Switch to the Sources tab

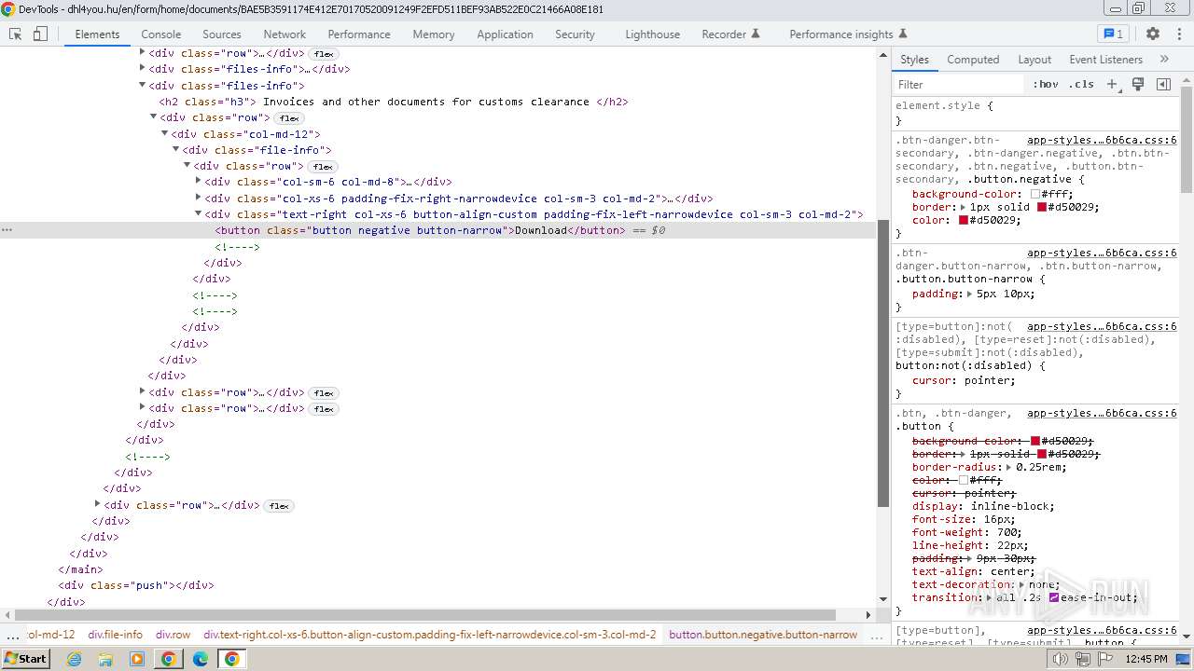coord(221,34)
